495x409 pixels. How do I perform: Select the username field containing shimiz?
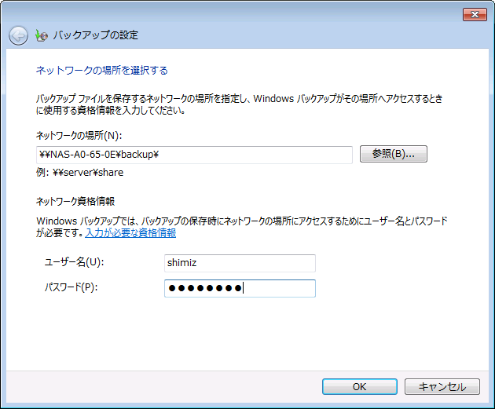[x=240, y=263]
